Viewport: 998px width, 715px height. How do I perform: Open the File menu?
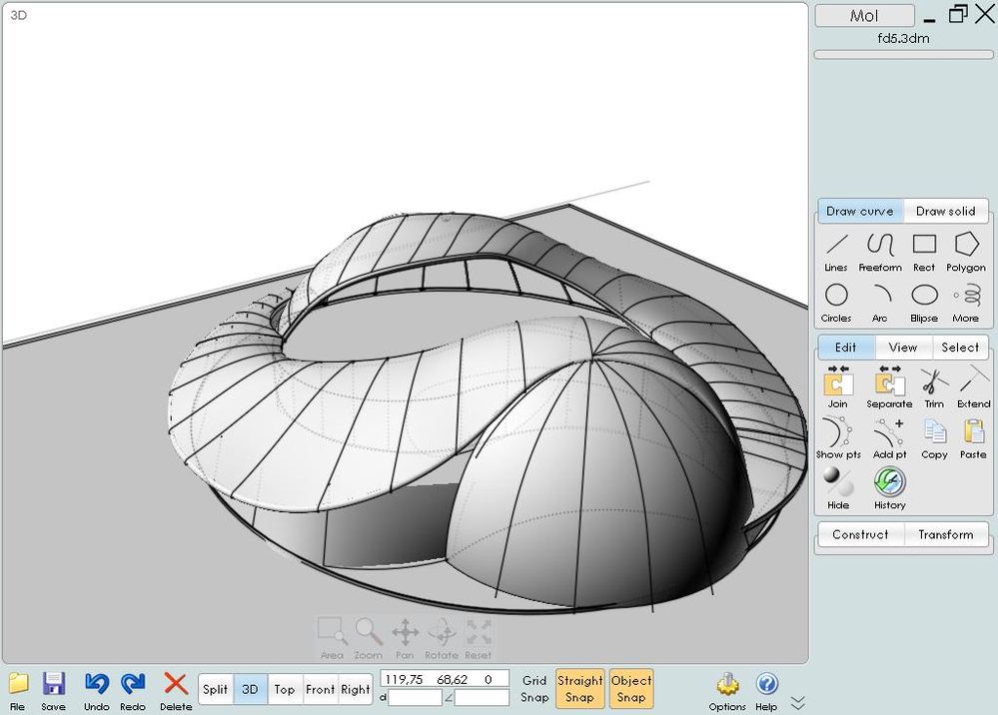pos(18,686)
